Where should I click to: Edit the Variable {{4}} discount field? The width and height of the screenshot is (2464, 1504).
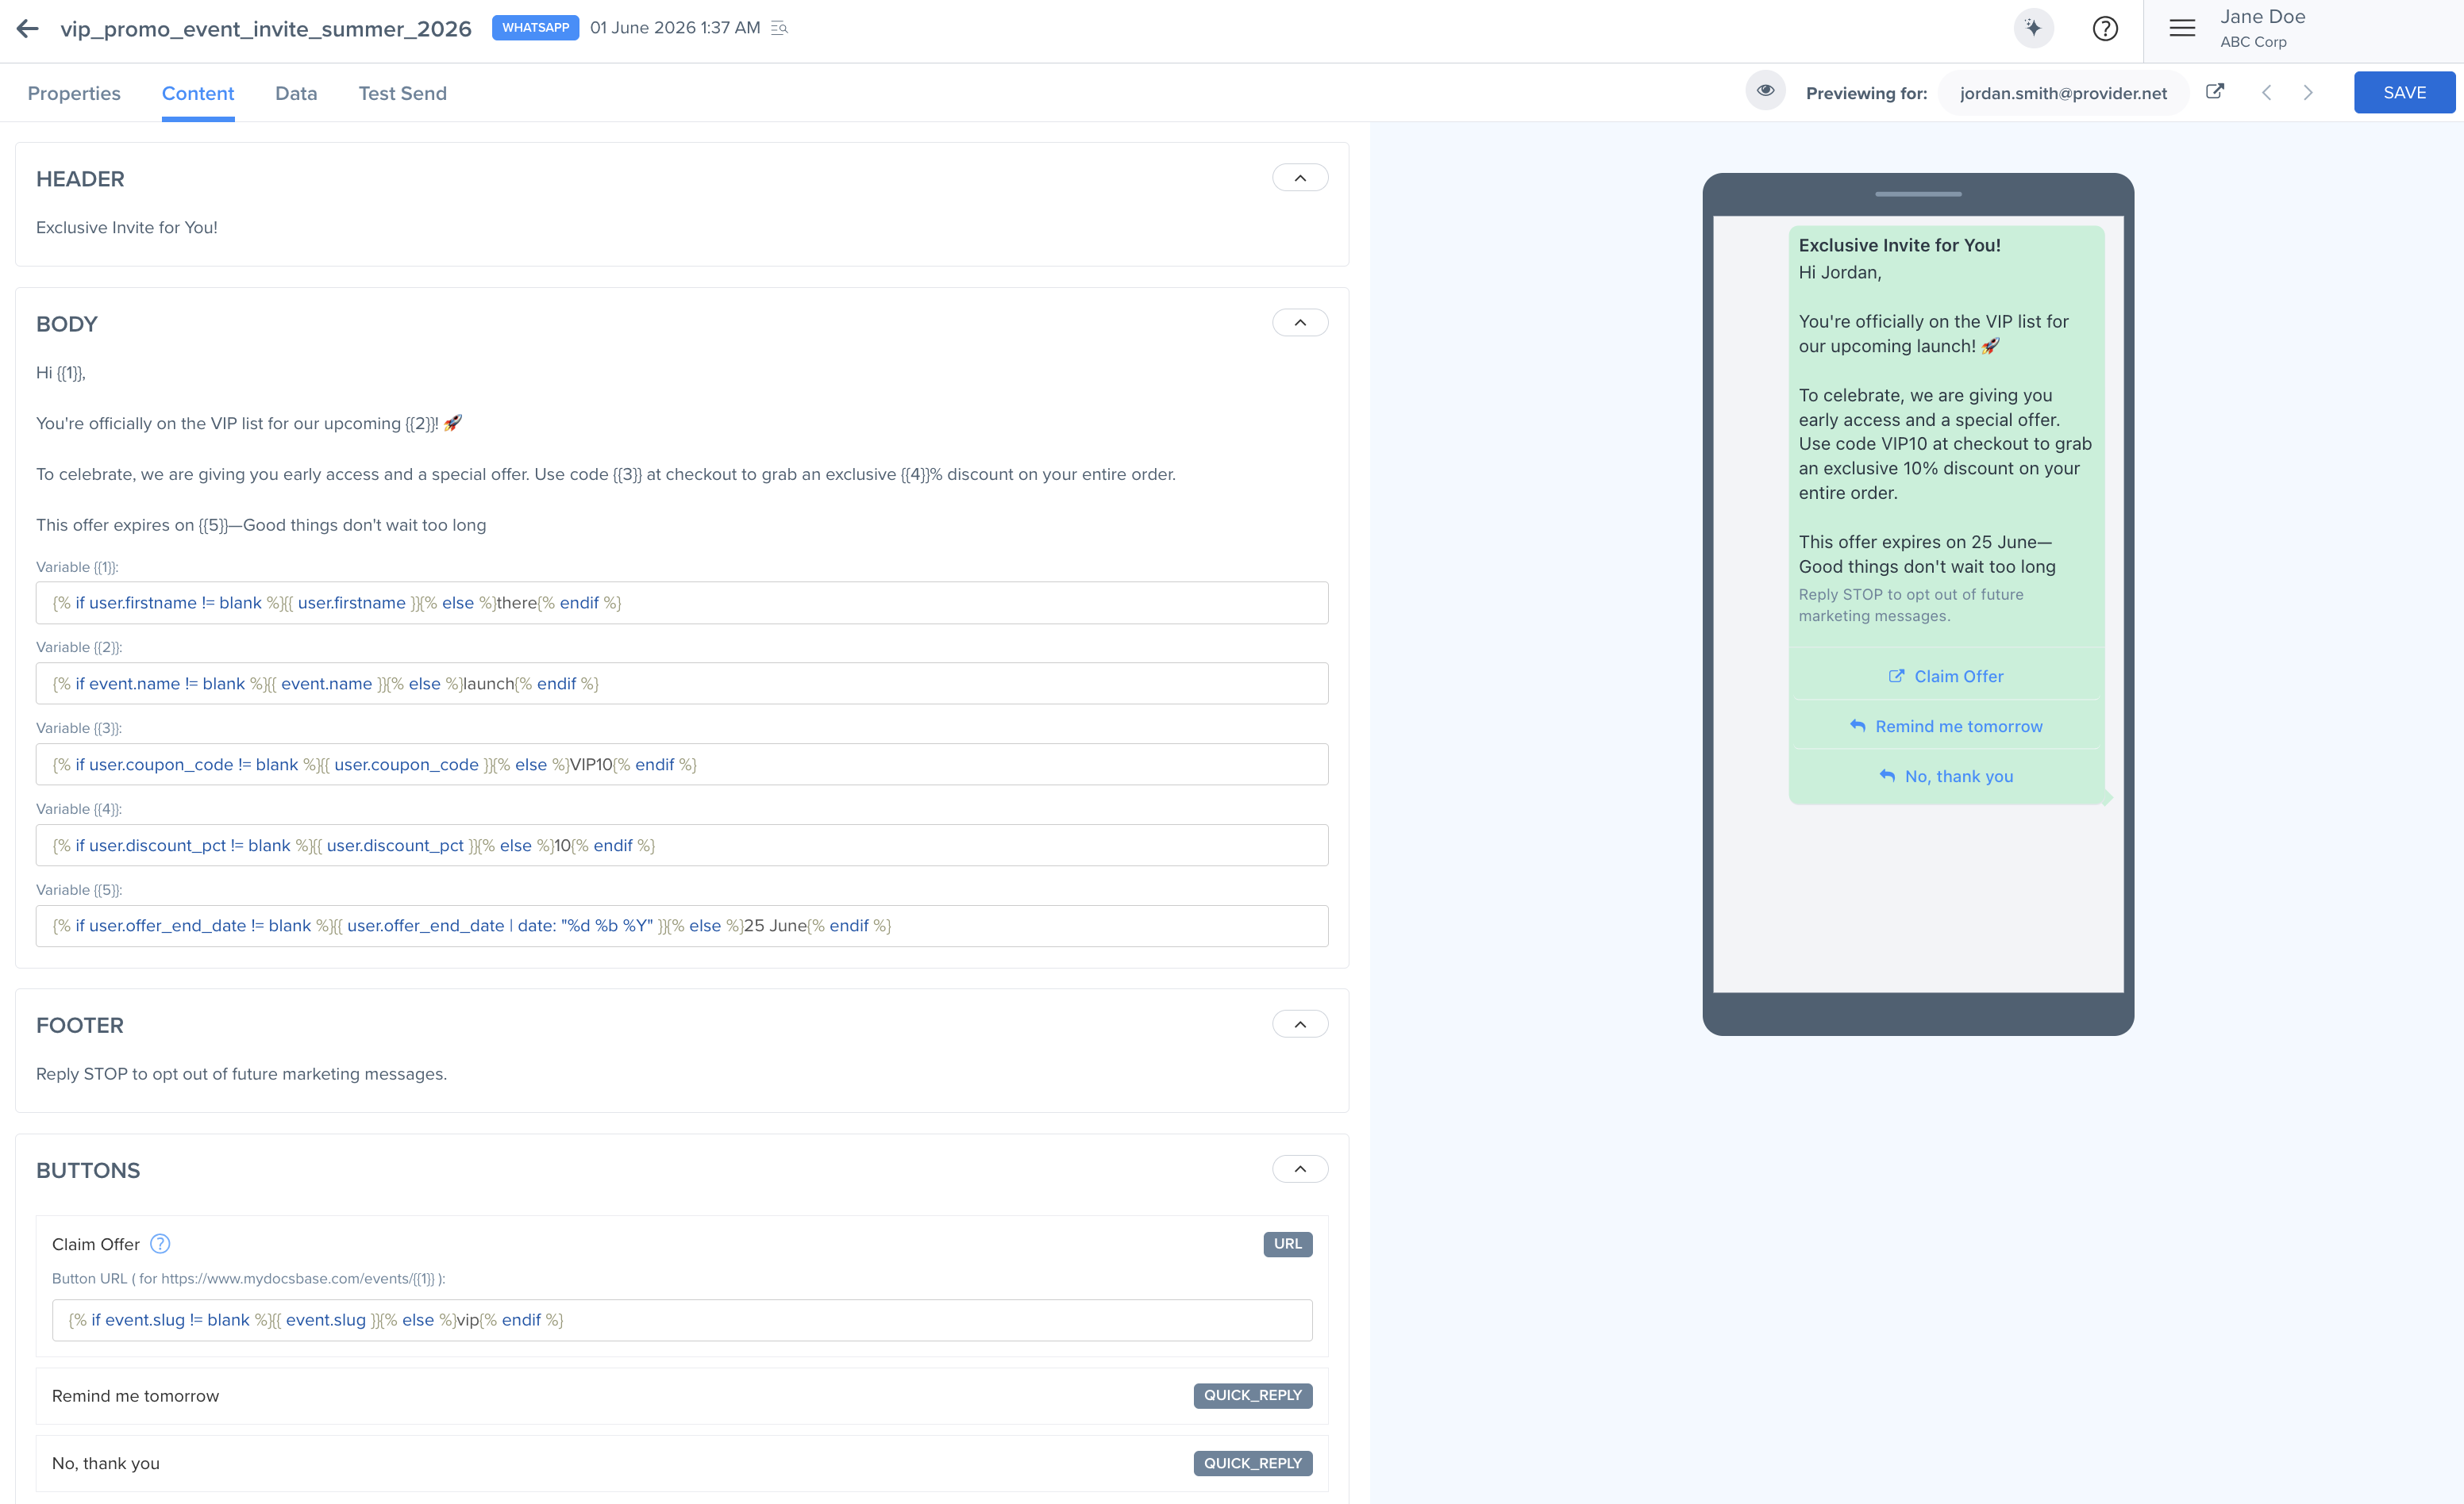click(x=682, y=846)
